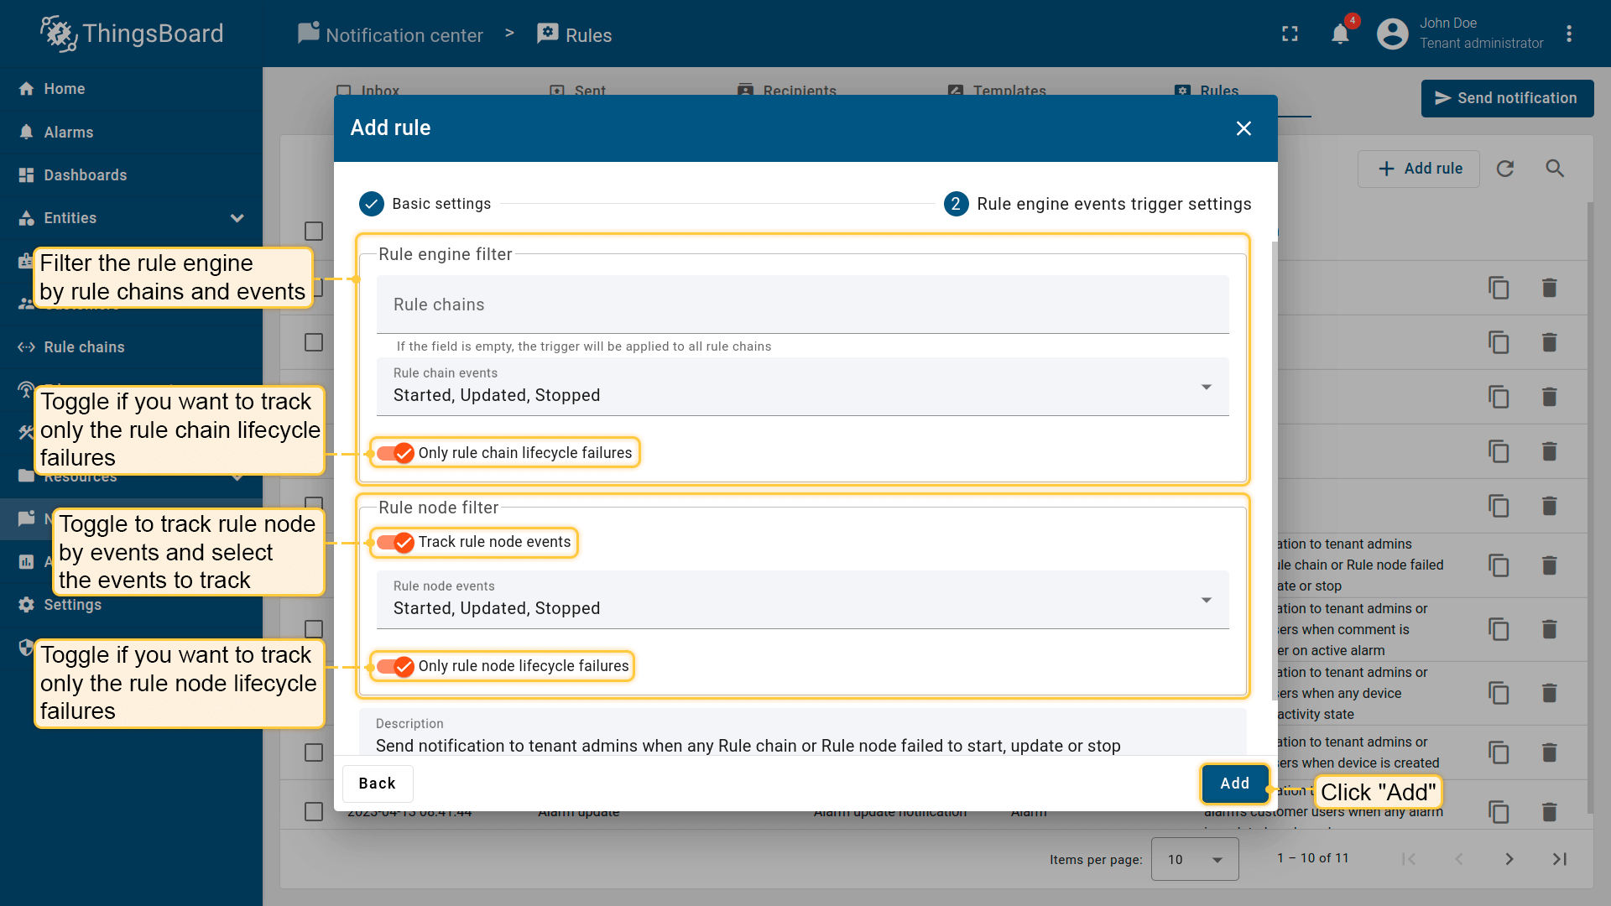Open Items per page dropdown

(x=1194, y=859)
